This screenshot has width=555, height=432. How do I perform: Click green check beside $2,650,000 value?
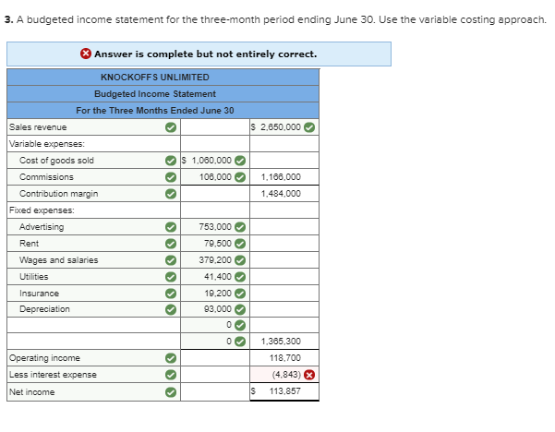click(309, 127)
